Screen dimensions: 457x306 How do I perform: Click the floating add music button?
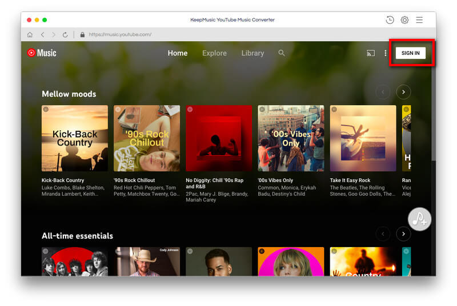pyautogui.click(x=419, y=219)
